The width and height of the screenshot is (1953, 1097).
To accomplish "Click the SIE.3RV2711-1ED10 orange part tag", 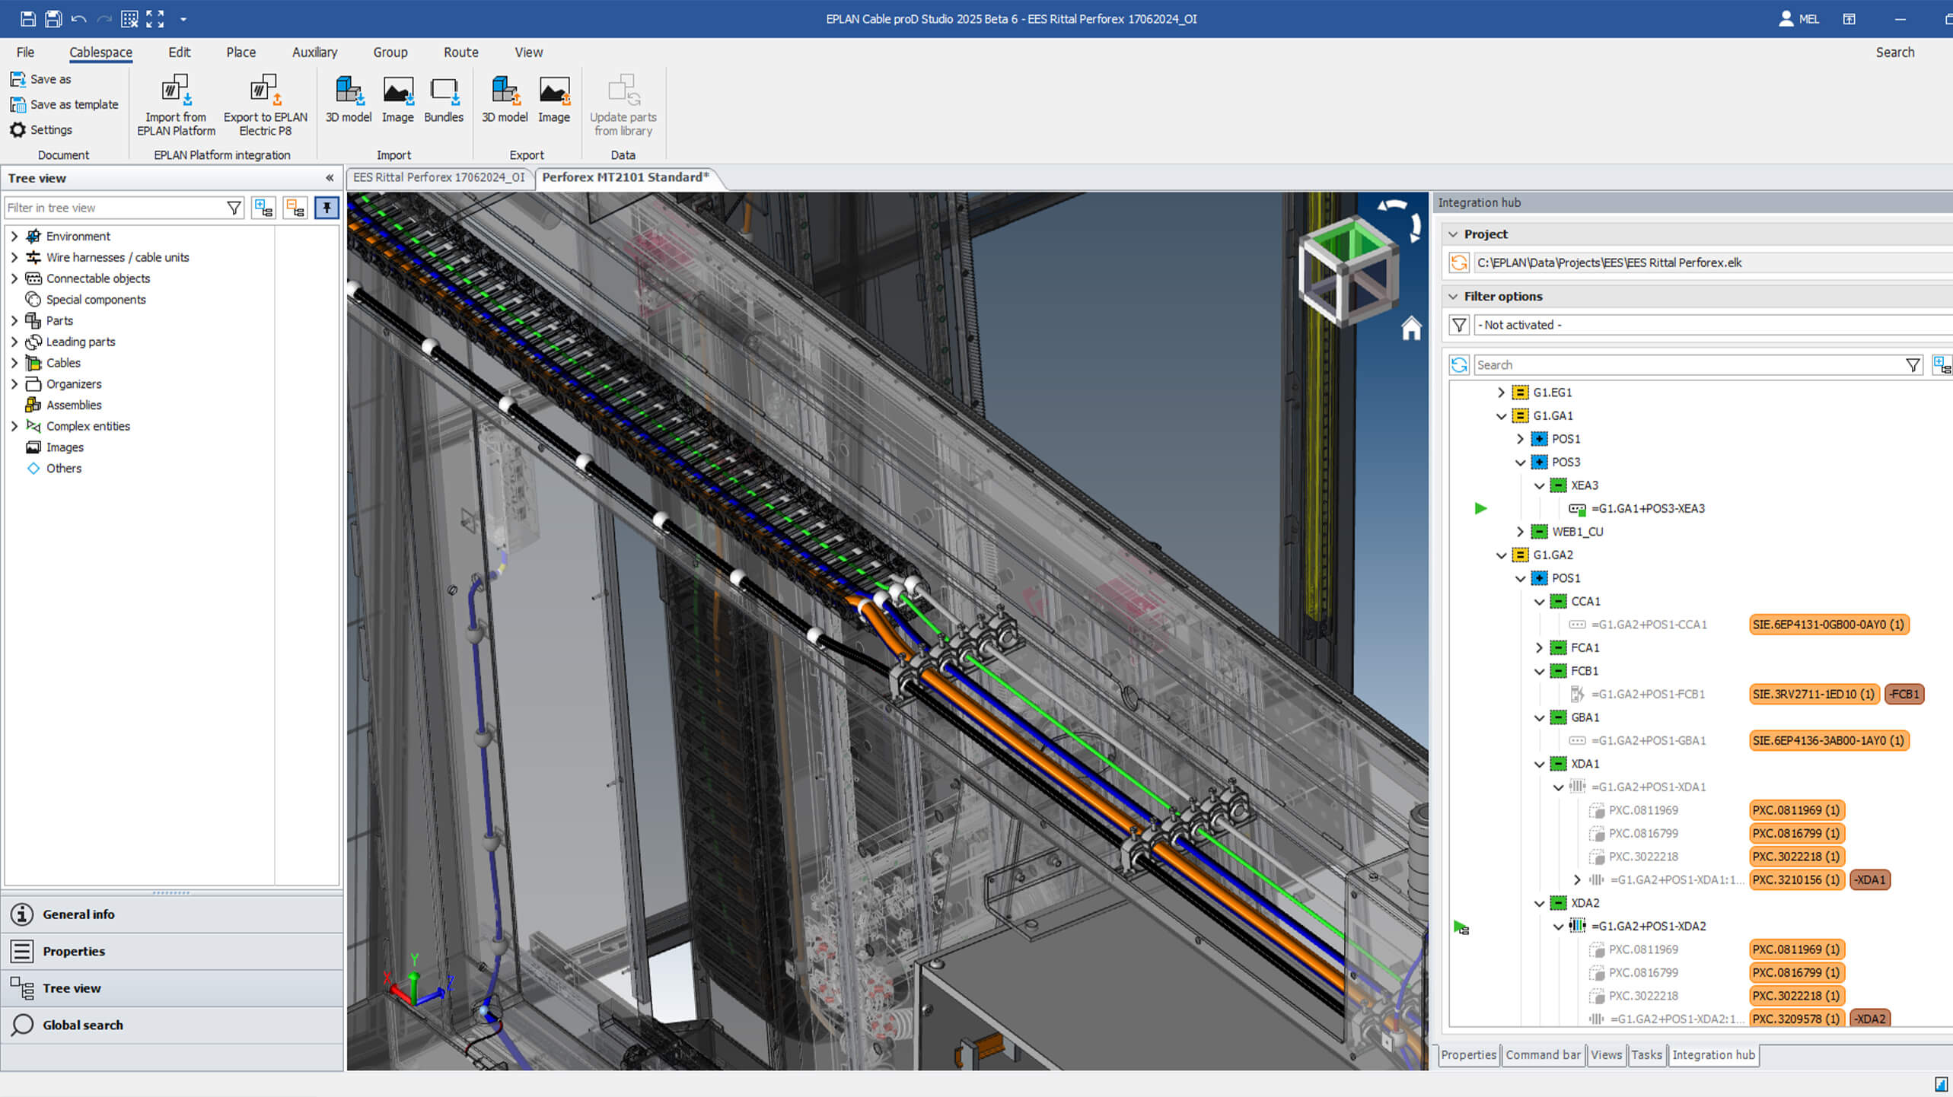I will pyautogui.click(x=1813, y=694).
